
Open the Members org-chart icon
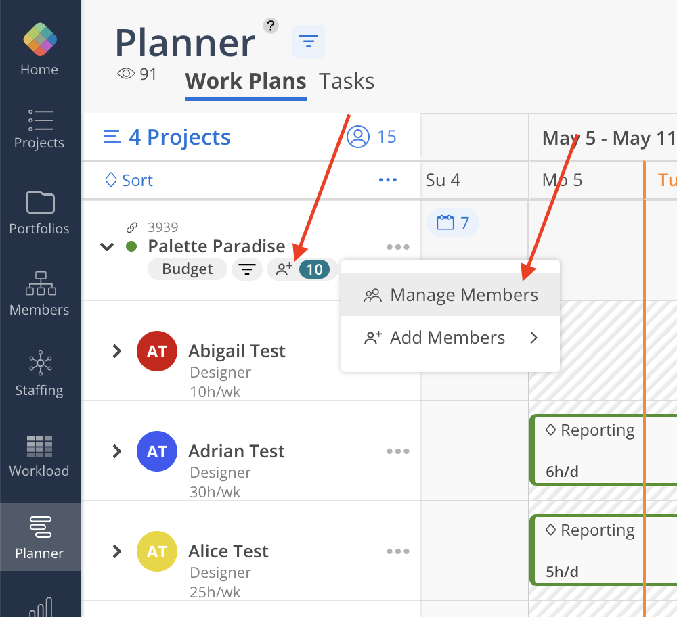[41, 283]
